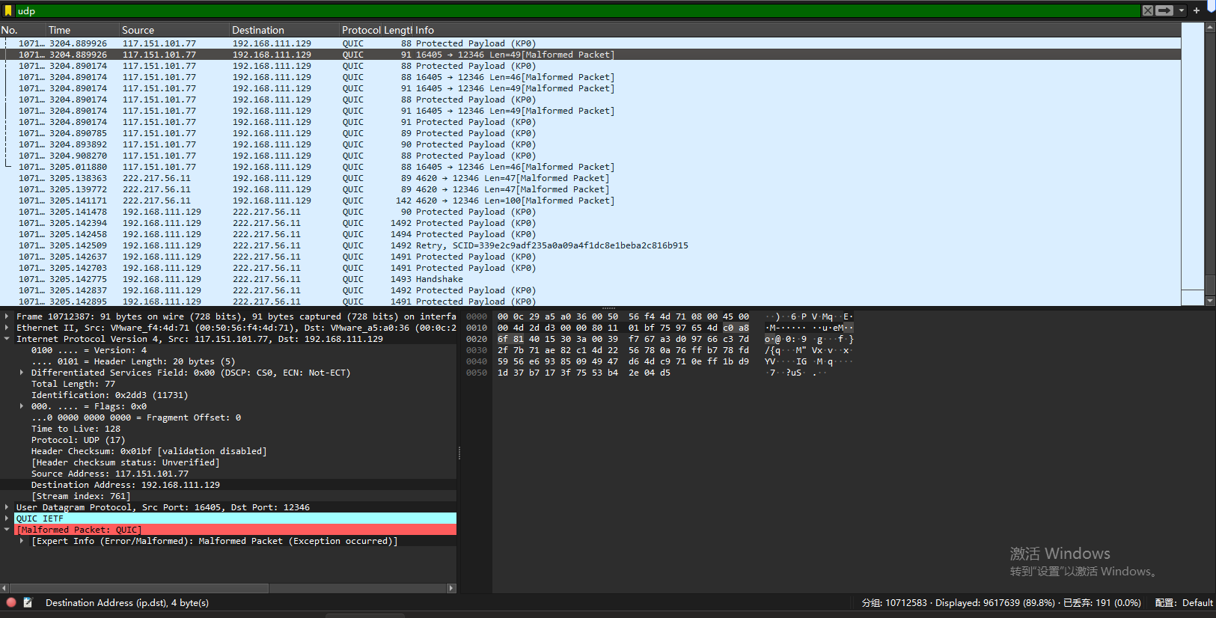The width and height of the screenshot is (1216, 618).
Task: Expand the Expert Info Malformed Packet item
Action: (x=22, y=541)
